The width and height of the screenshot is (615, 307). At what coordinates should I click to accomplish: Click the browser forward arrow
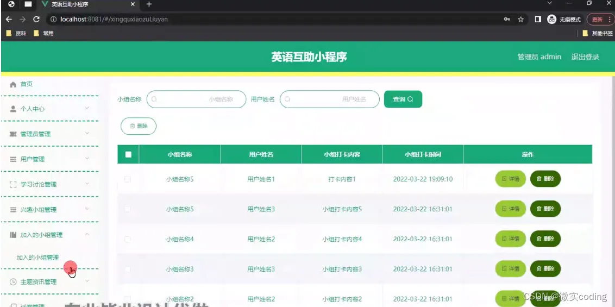23,19
